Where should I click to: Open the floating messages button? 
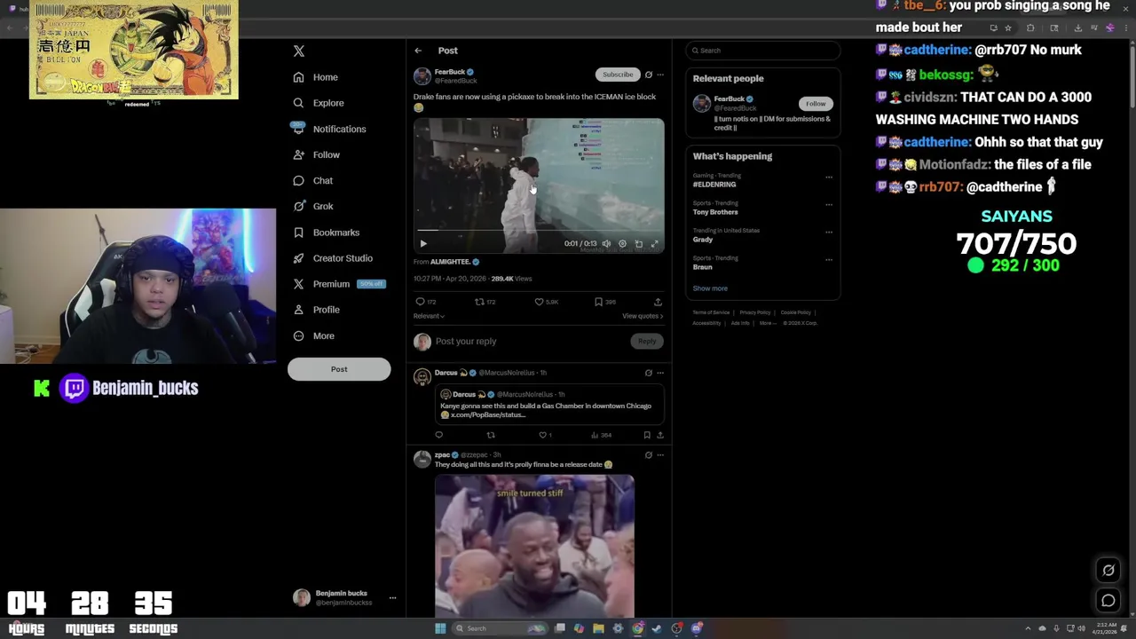coord(1108,601)
